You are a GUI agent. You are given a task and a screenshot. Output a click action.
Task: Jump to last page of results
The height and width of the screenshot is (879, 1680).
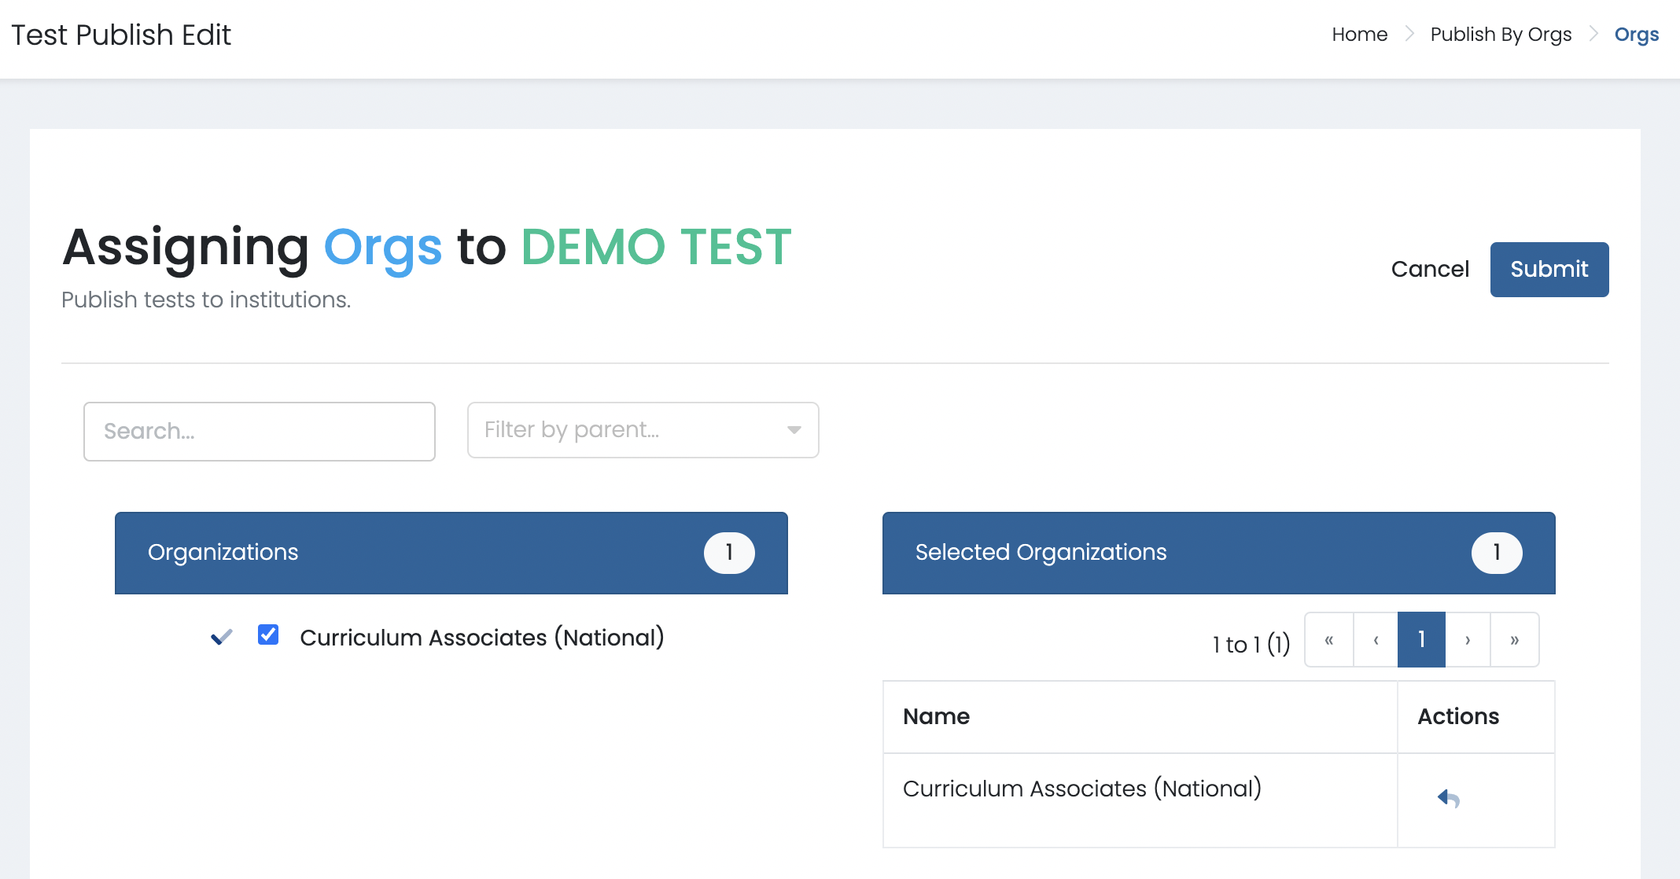[x=1514, y=640]
